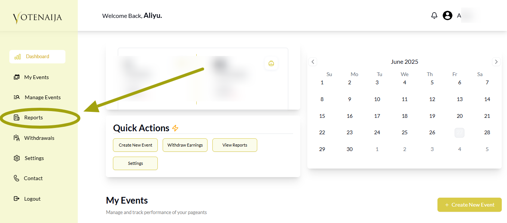Viewport: 507px width, 223px height.
Task: Pick the highlighted date before June 28
Action: tap(460, 132)
